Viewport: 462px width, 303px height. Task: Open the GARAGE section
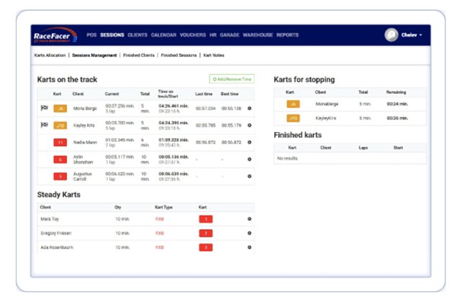click(x=230, y=35)
